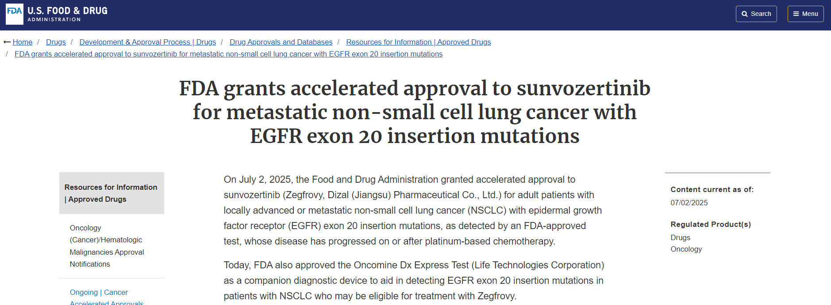Select Resources for Information breadcrumb link
The image size is (831, 305).
pyautogui.click(x=418, y=42)
